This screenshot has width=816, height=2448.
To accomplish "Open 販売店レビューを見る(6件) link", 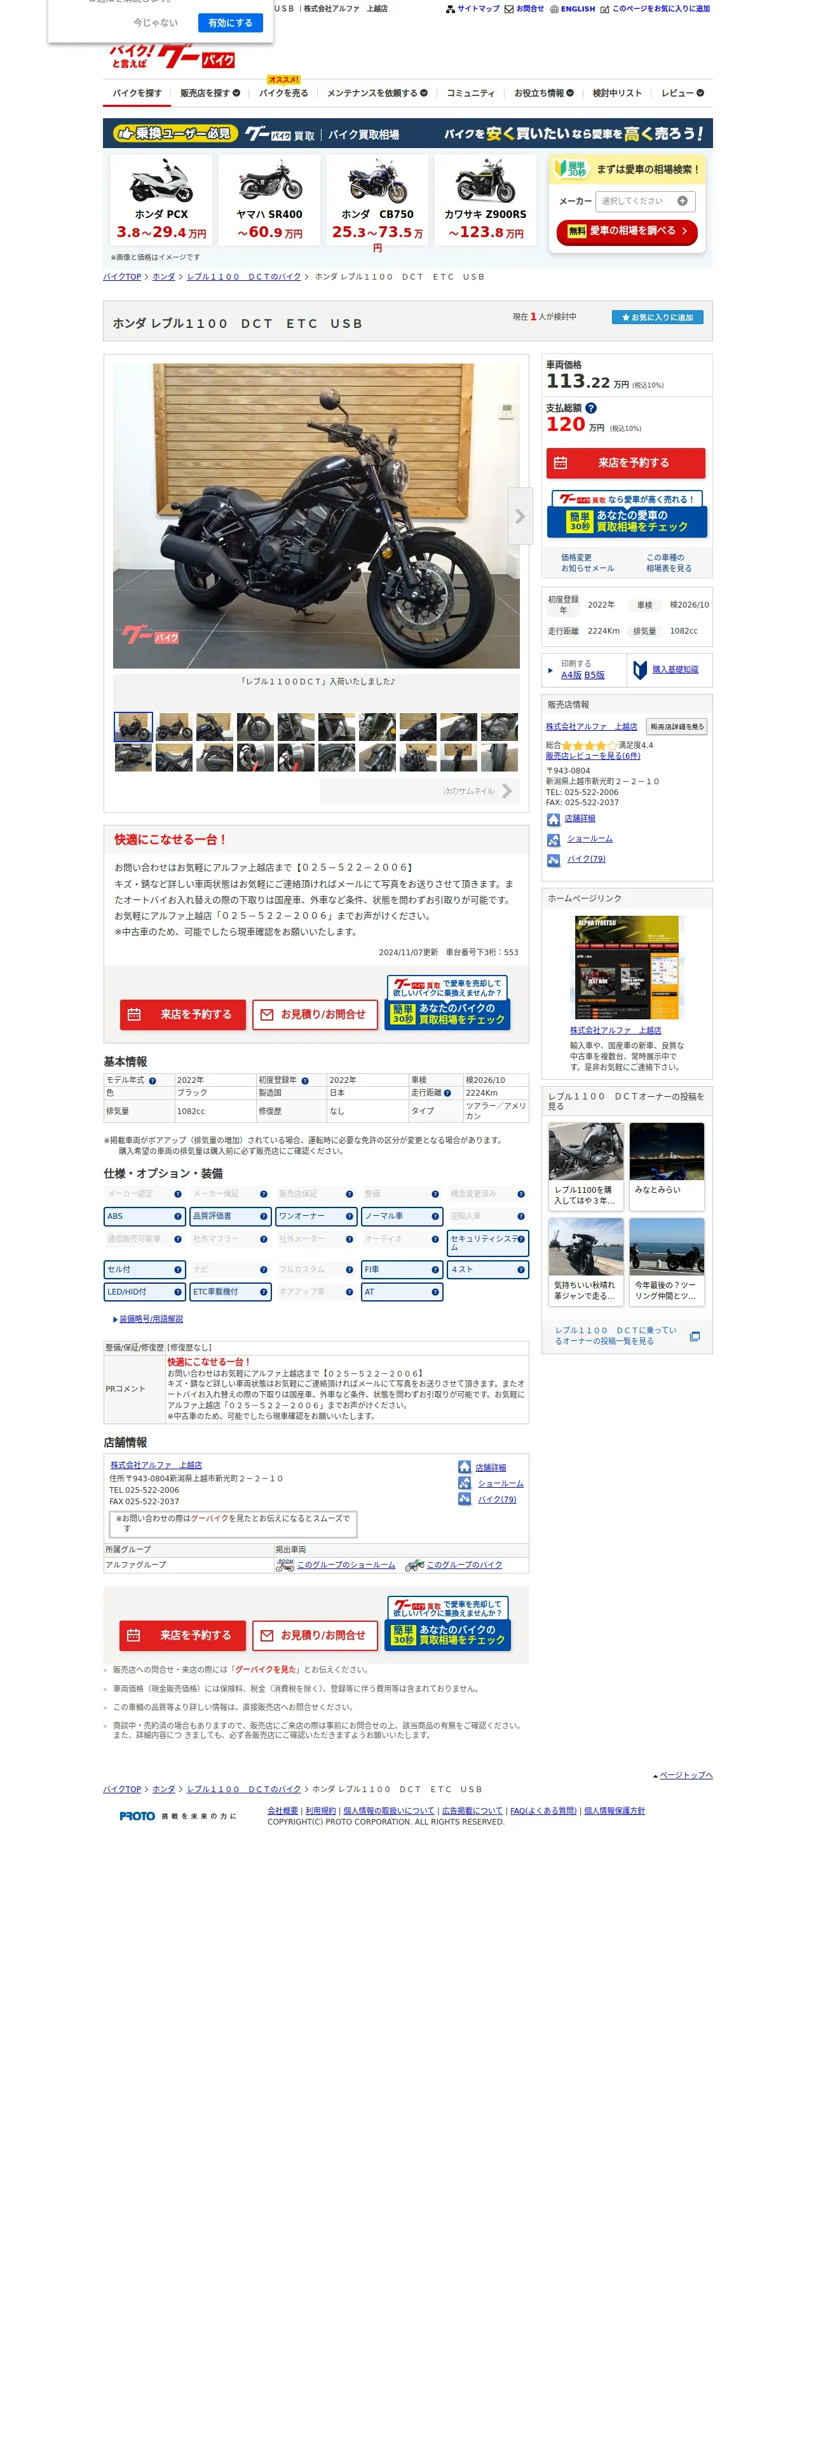I will 593,756.
